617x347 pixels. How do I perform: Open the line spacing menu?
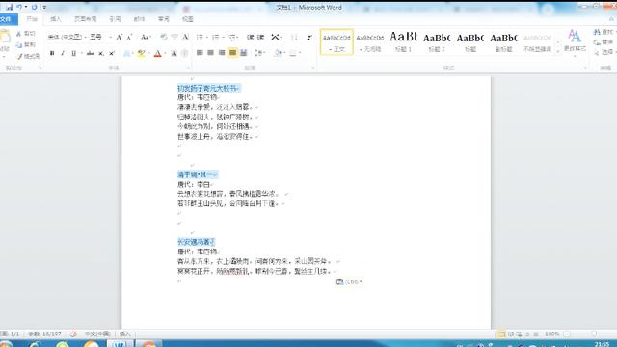coord(259,53)
